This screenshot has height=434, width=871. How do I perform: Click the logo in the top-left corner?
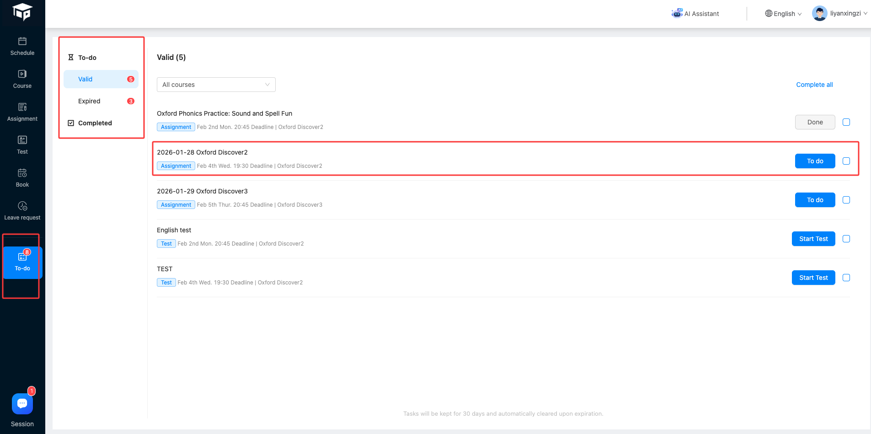click(x=22, y=12)
